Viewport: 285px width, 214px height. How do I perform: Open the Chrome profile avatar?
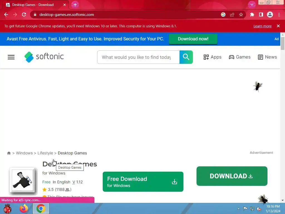pyautogui.click(x=270, y=14)
